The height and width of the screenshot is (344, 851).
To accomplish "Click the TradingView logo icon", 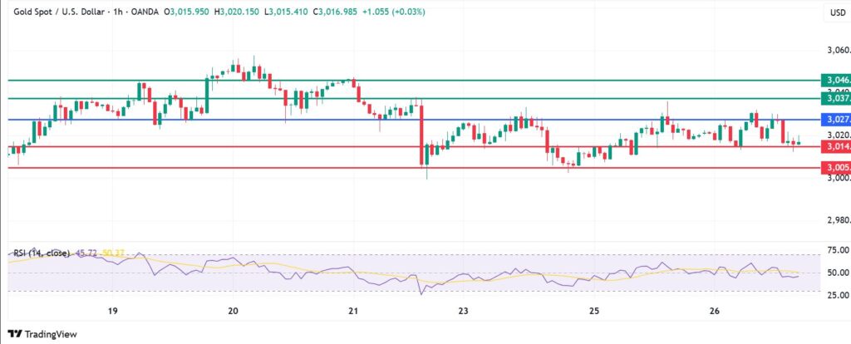I will click(15, 333).
